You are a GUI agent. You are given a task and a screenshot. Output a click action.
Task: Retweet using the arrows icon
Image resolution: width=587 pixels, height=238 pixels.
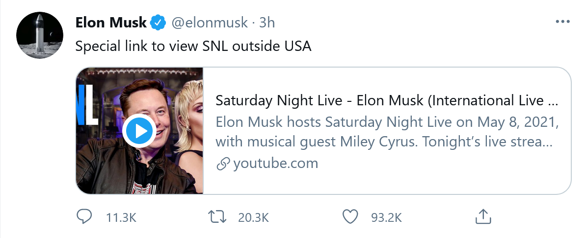(216, 216)
